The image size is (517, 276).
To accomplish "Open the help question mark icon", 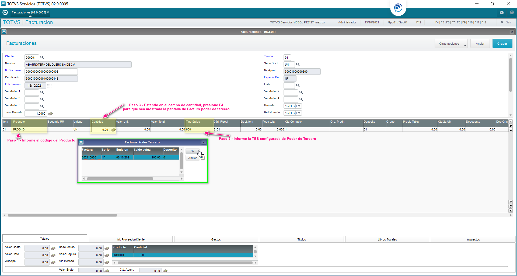I will coord(512,12).
